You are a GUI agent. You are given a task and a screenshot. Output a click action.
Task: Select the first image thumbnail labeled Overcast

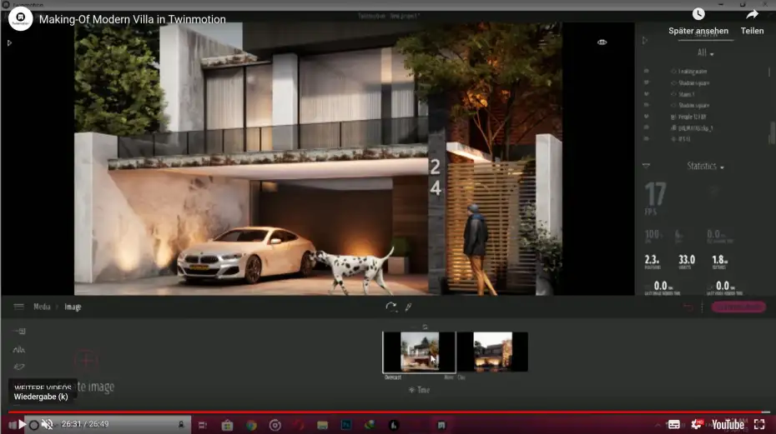(x=419, y=352)
